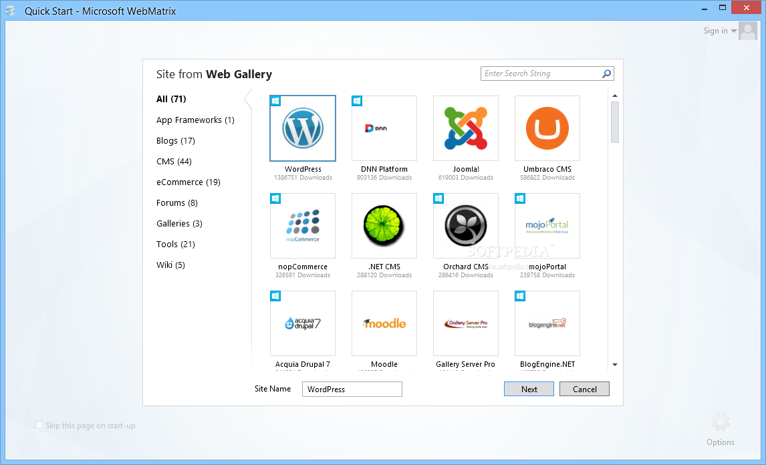Click the "239758 Downloads" text
Screen dimensions: 766x465
pyautogui.click(x=547, y=275)
